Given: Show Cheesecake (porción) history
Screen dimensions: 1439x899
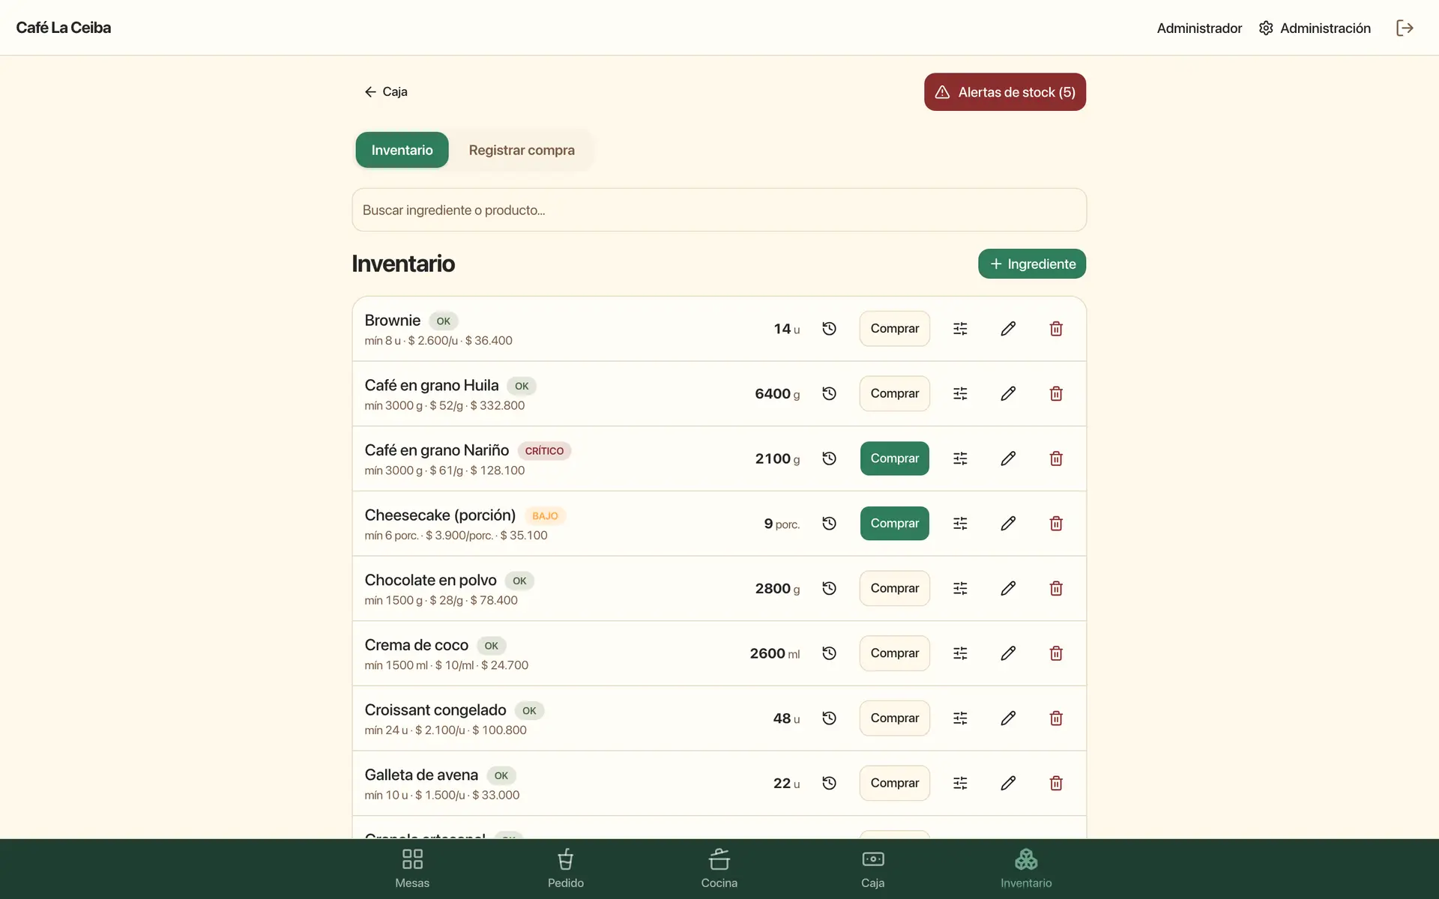Looking at the screenshot, I should coord(829,523).
